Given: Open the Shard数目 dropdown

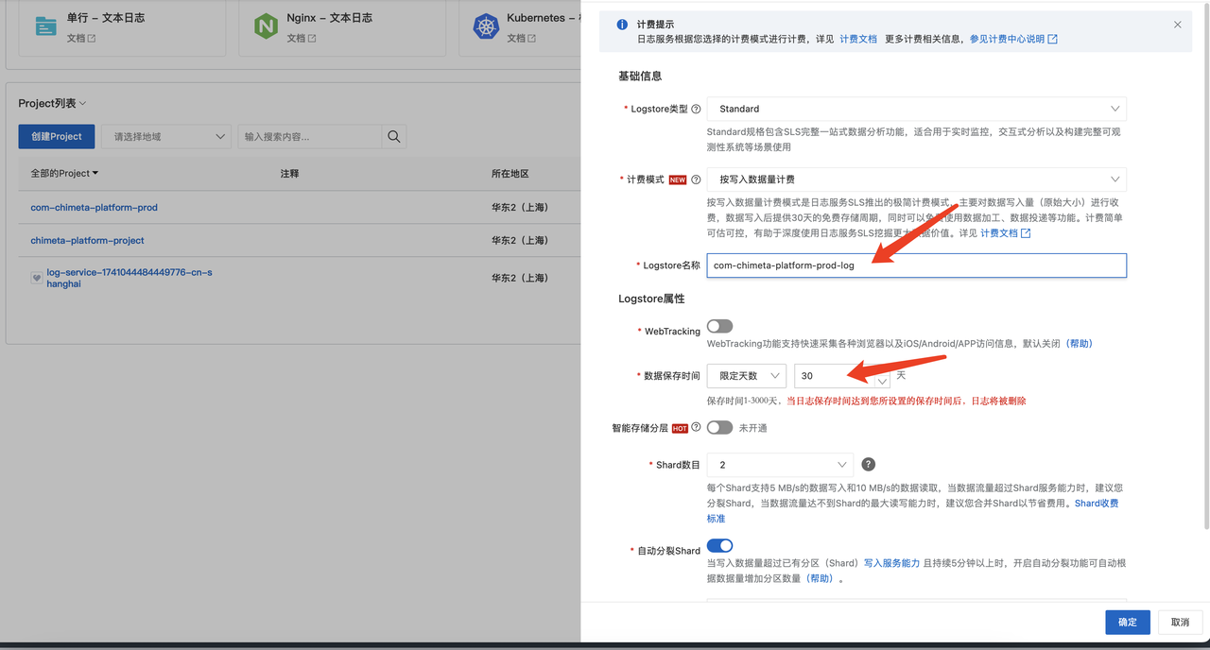Looking at the screenshot, I should tap(779, 465).
